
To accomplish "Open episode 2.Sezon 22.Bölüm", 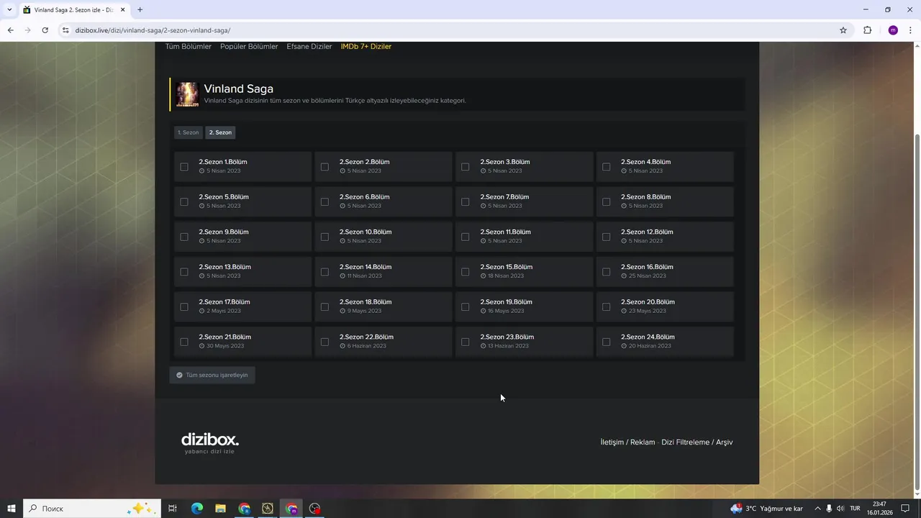I will 366,337.
